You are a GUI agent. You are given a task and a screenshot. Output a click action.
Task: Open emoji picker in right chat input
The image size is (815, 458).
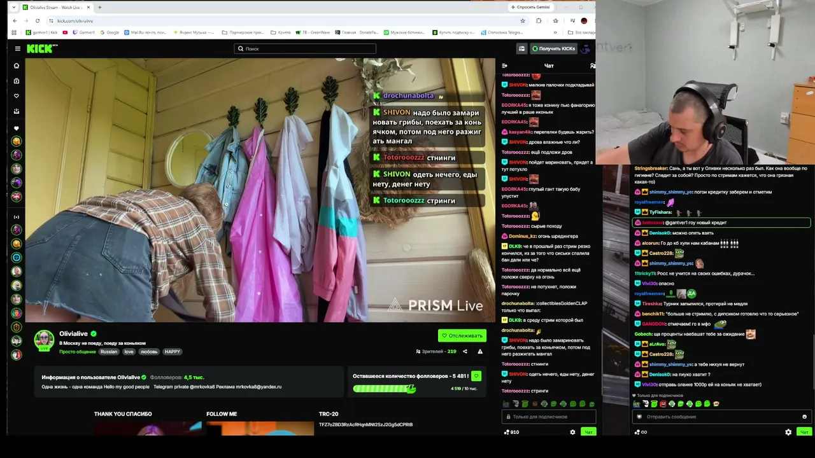click(x=804, y=417)
